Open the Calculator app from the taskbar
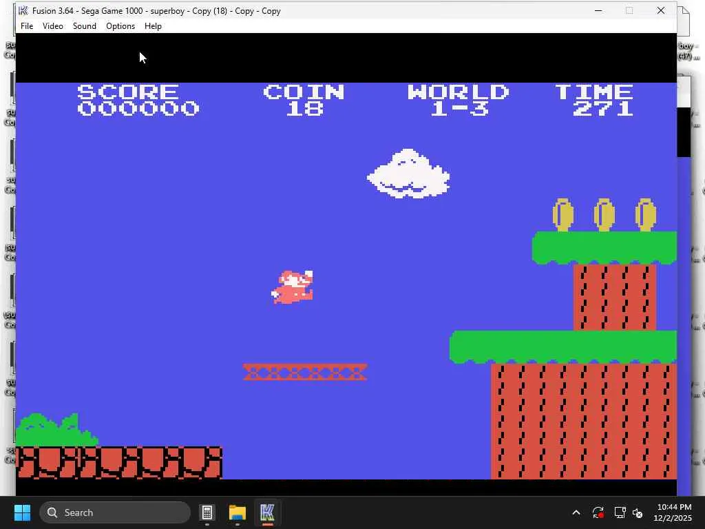This screenshot has width=705, height=529. pyautogui.click(x=207, y=512)
